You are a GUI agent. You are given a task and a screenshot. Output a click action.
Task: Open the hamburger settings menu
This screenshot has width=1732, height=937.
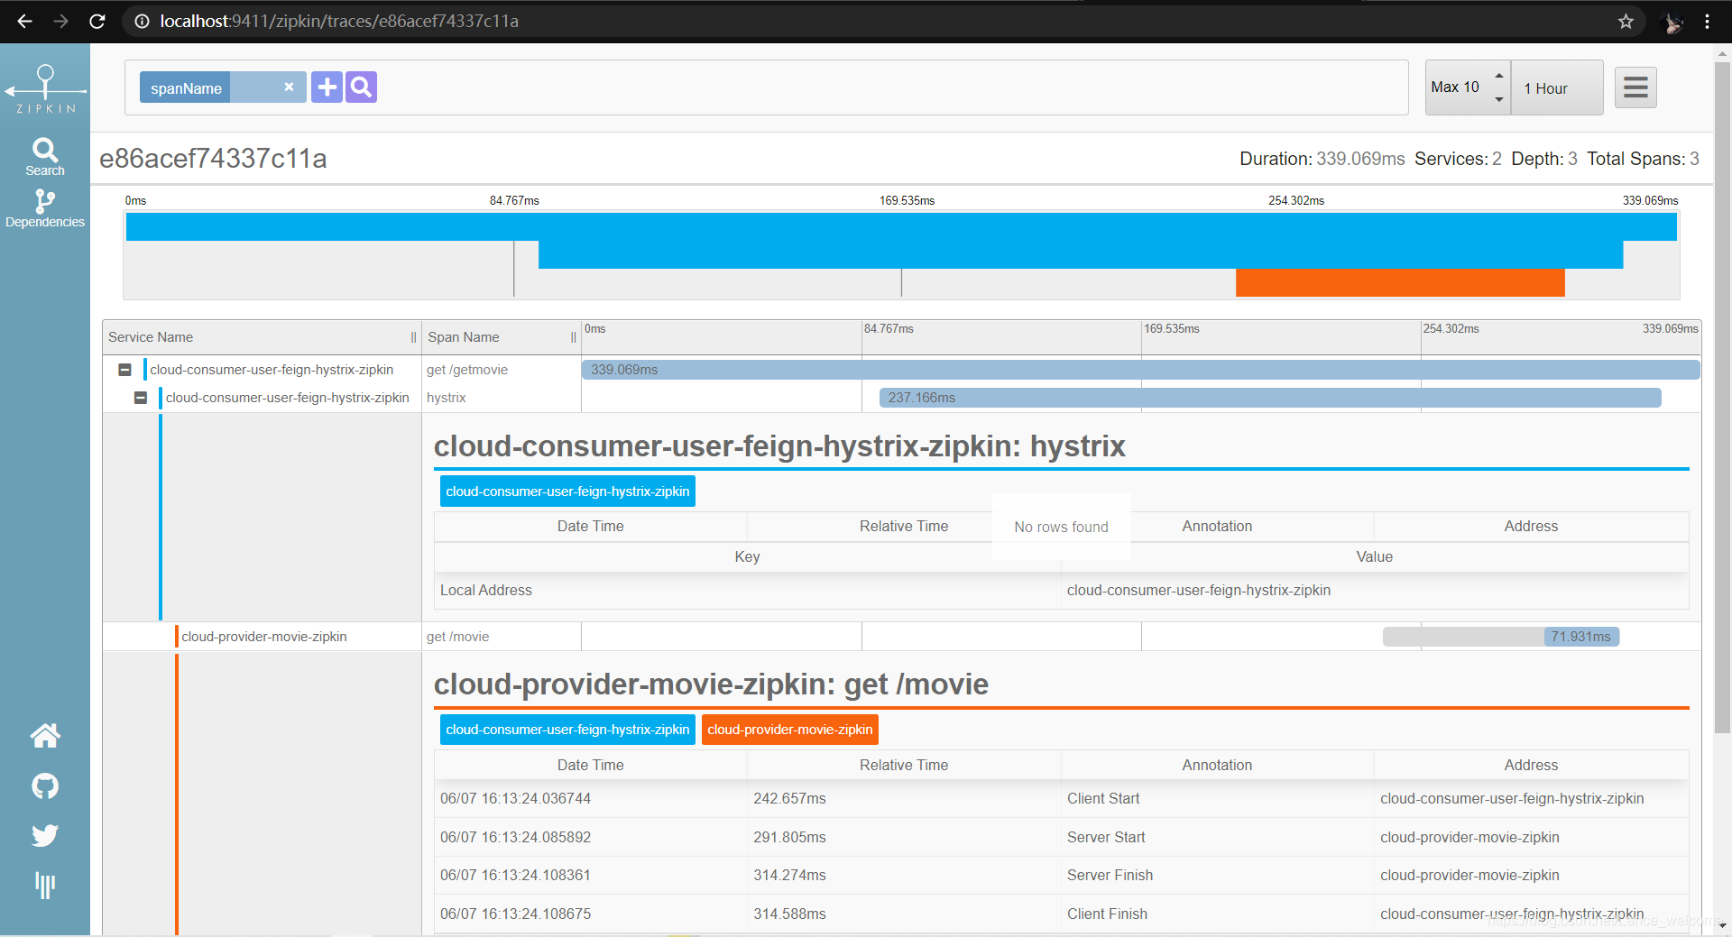[1635, 87]
